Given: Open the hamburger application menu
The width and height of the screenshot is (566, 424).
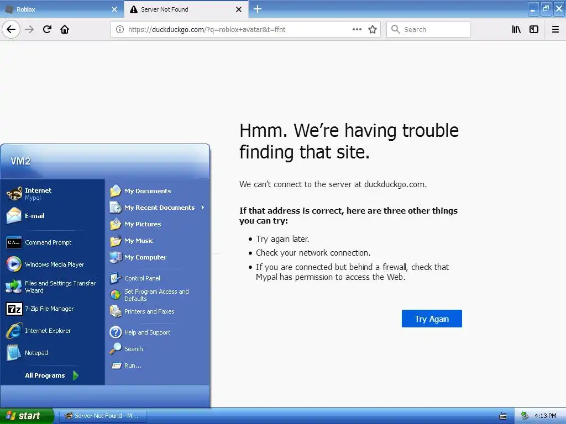Looking at the screenshot, I should tap(555, 29).
